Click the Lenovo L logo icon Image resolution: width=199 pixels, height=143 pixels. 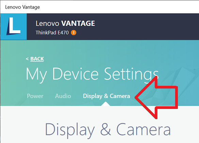[13, 27]
